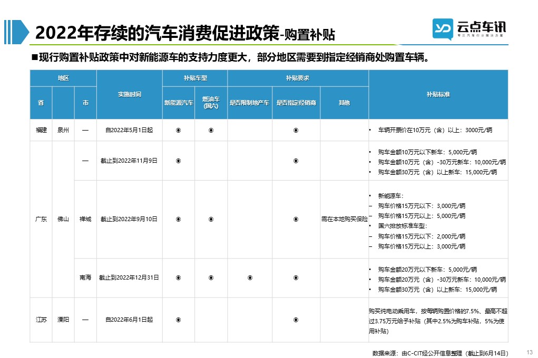Click the subtitle 购置补贴 in the heading
This screenshot has height=358, width=538.
309,35
